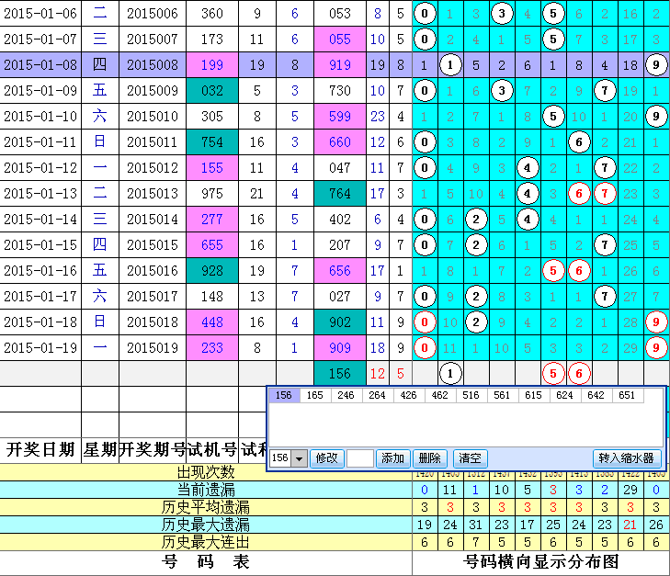
Task: Click 转入缩水器 button
Action: 627,458
